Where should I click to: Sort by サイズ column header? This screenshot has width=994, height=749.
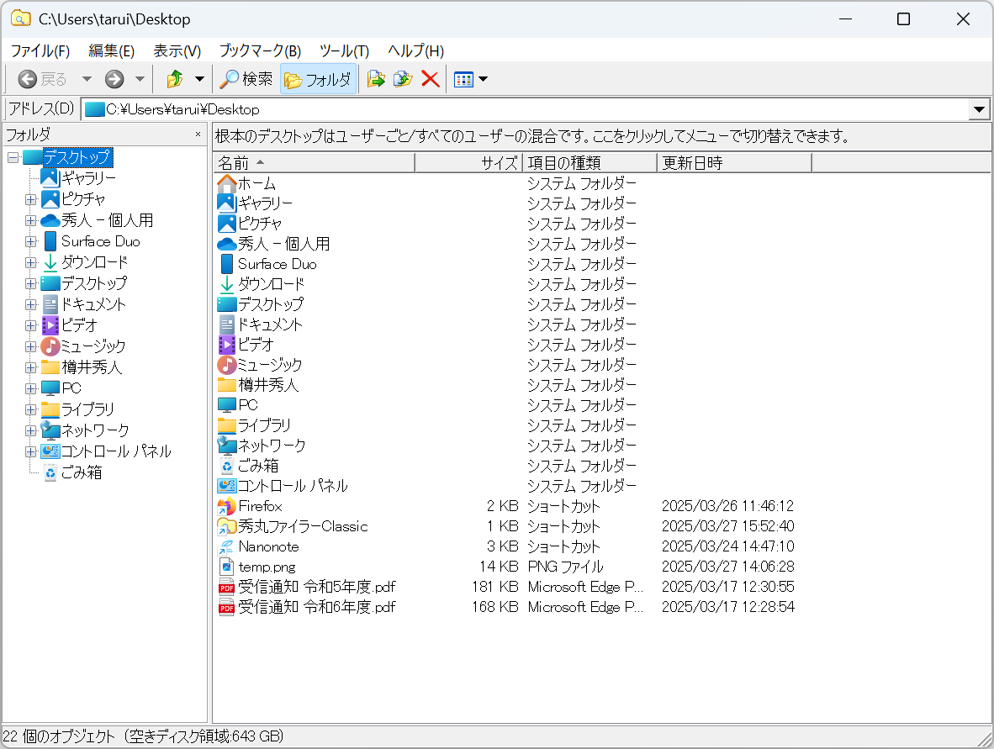(469, 163)
